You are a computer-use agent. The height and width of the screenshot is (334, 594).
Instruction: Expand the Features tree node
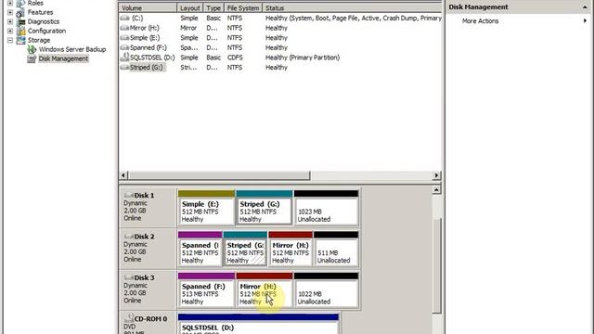point(10,12)
